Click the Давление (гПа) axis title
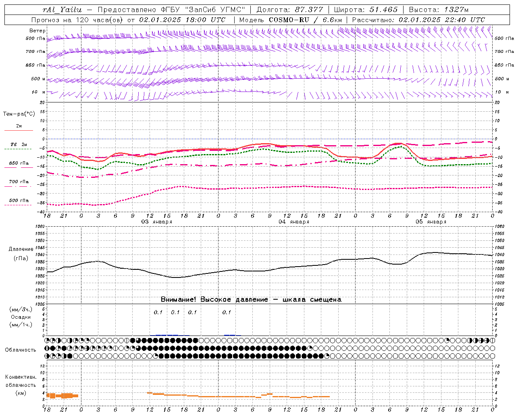This screenshot has height=413, width=516. 21,254
